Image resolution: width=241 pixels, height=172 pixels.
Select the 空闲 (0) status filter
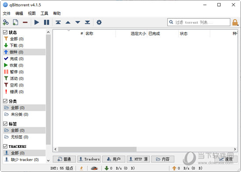click(x=24, y=85)
